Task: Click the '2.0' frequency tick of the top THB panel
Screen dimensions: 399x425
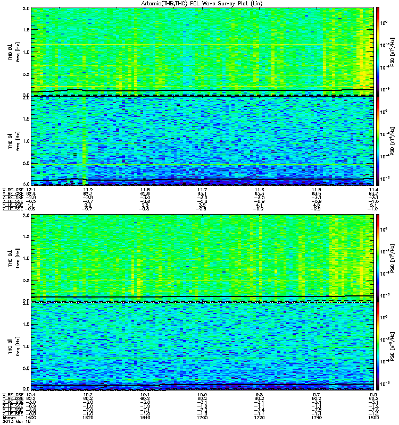Action: (26, 8)
